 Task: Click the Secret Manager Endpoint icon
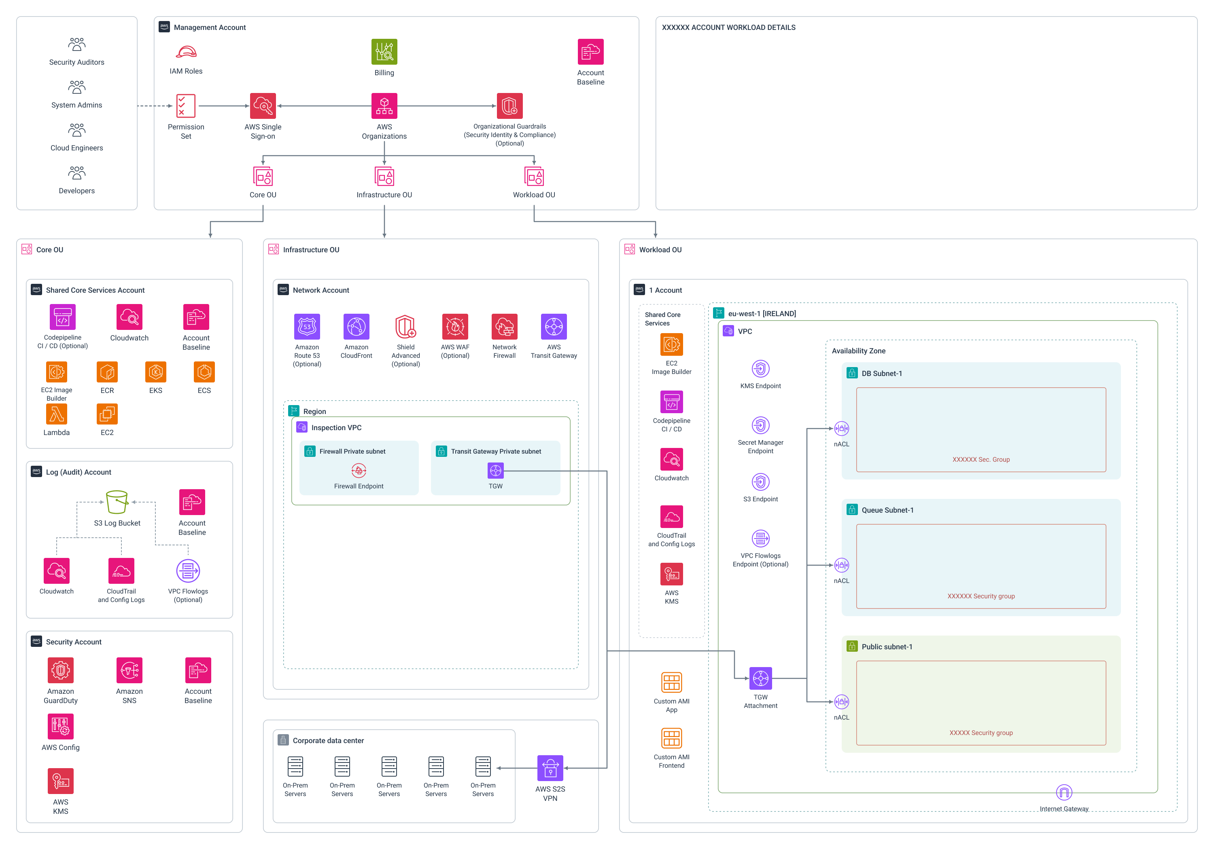(761, 425)
